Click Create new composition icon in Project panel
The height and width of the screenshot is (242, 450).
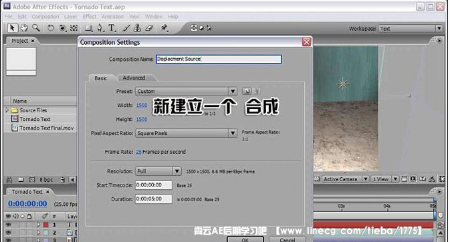click(x=32, y=180)
